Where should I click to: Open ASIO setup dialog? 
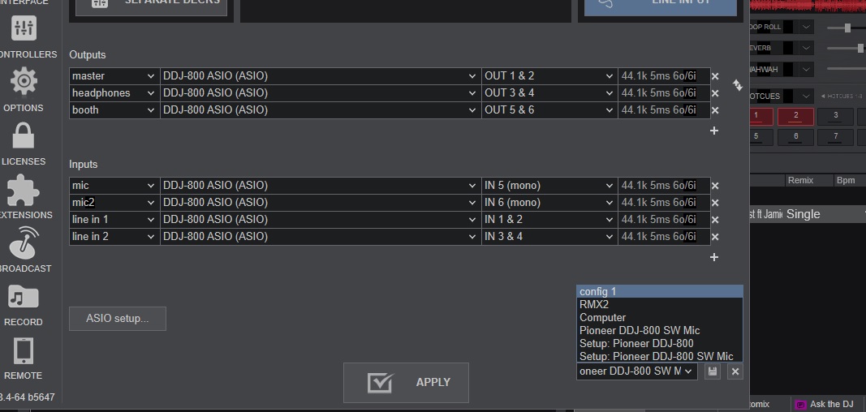point(118,319)
